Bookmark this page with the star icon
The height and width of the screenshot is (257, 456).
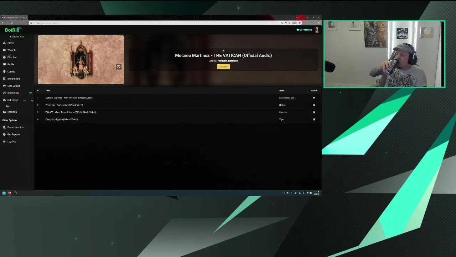pos(300,23)
